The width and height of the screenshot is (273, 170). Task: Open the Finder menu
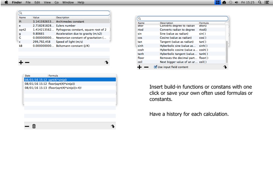coord(17,2)
